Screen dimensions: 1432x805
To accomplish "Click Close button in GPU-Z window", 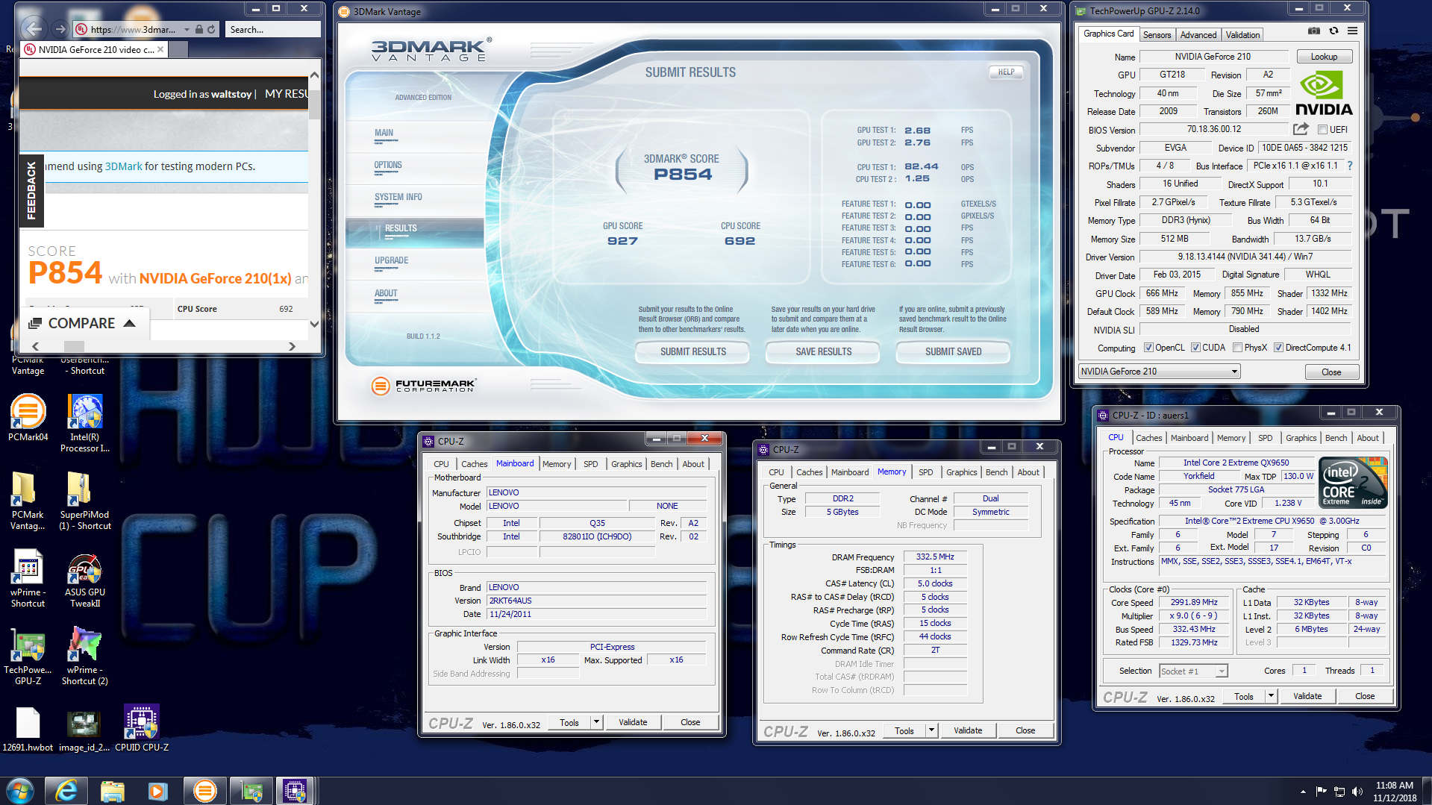I will coord(1331,372).
